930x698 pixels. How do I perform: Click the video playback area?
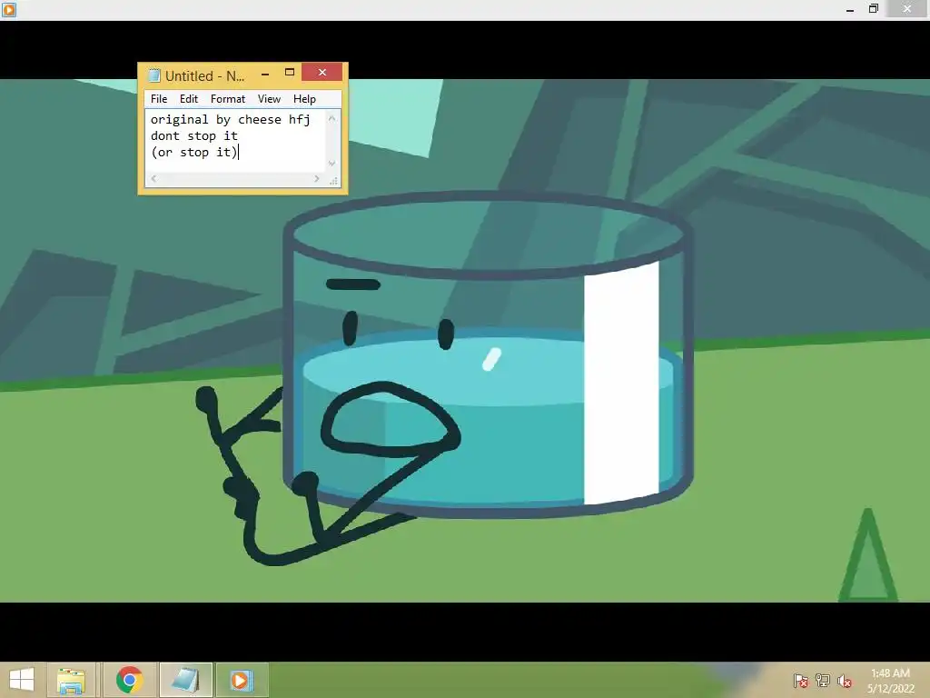[x=465, y=340]
